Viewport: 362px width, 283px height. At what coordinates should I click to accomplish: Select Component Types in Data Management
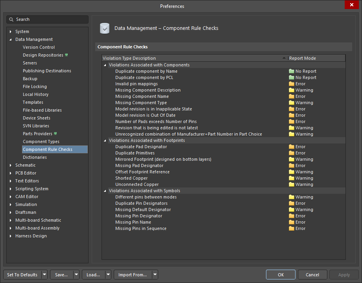41,141
